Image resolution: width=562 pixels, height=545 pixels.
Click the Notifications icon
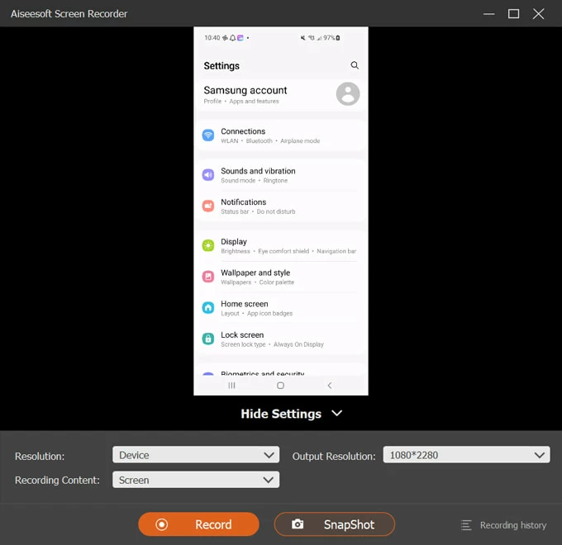208,206
